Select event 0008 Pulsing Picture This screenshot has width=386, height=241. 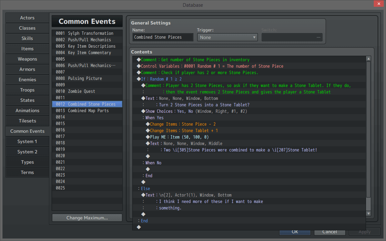87,78
